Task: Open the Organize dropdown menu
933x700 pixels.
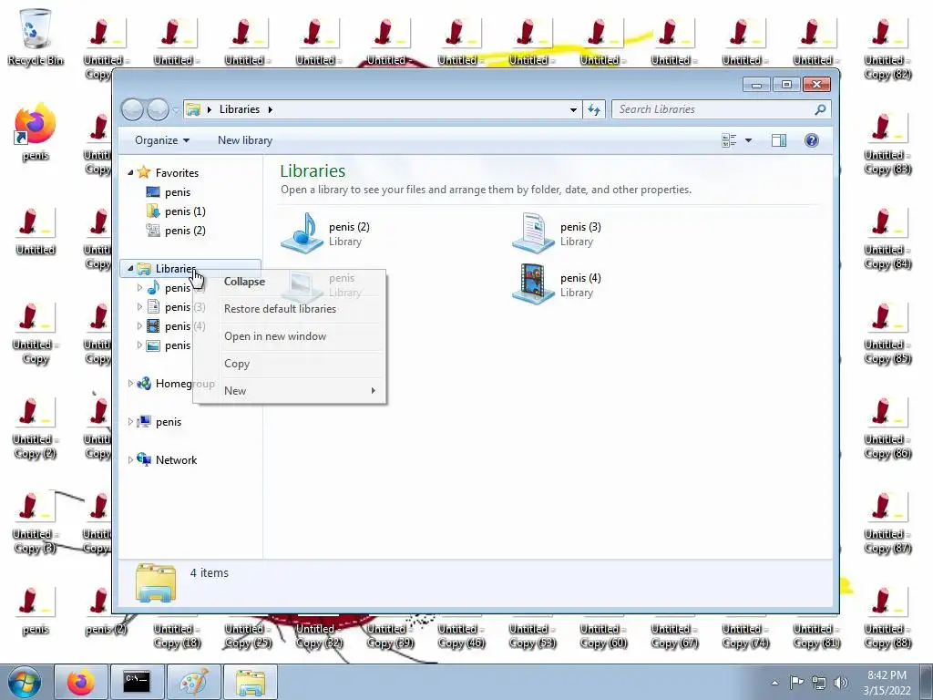Action: point(162,140)
